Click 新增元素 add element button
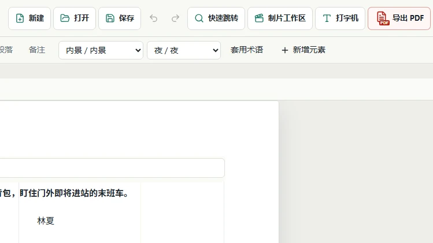The height and width of the screenshot is (243, 433). [x=304, y=50]
